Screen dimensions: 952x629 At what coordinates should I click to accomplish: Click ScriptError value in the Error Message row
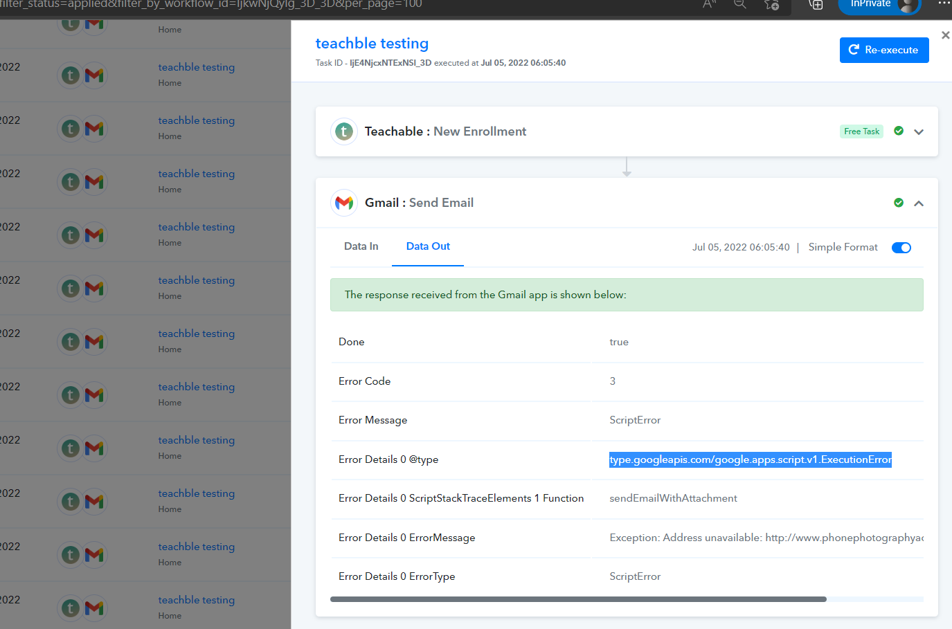pos(635,420)
